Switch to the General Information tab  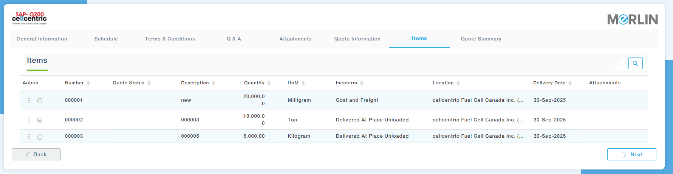(42, 39)
